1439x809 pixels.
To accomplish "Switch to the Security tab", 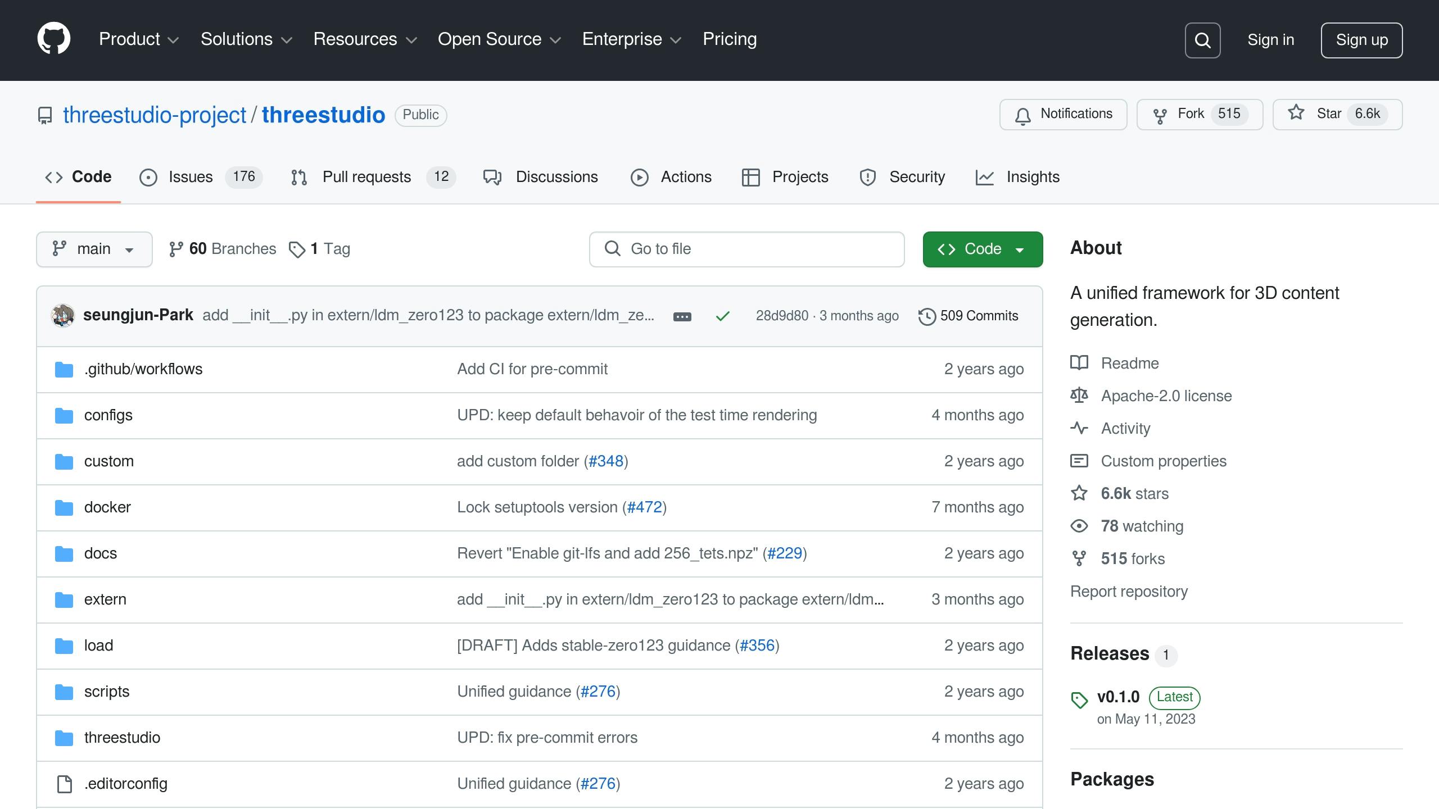I will click(902, 177).
